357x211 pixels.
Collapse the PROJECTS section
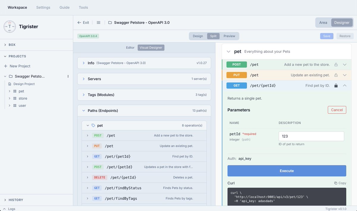pos(5,56)
